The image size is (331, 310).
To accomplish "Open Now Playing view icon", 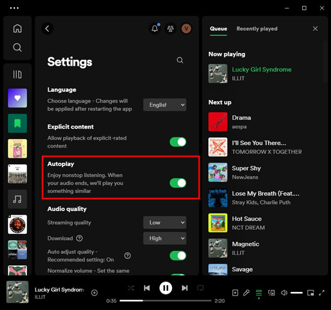I will pyautogui.click(x=235, y=293).
